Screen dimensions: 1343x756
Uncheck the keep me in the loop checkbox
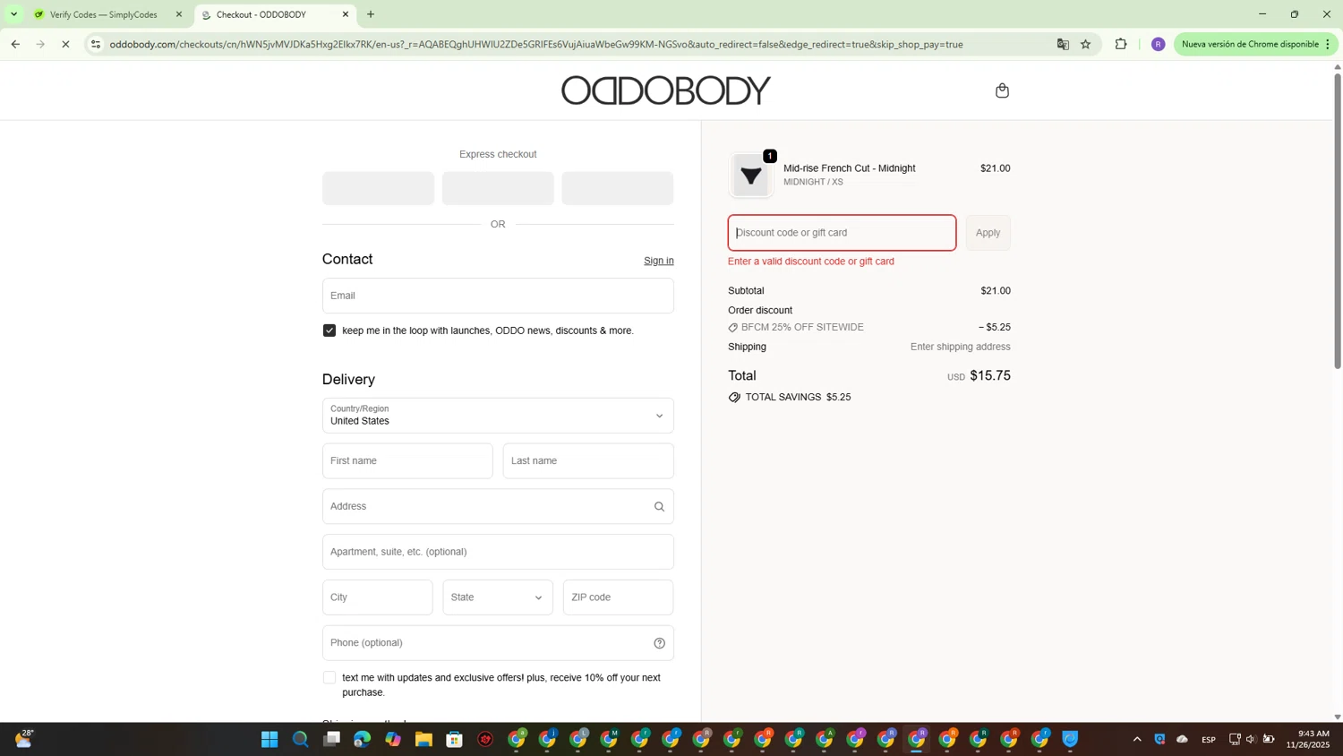pyautogui.click(x=329, y=331)
